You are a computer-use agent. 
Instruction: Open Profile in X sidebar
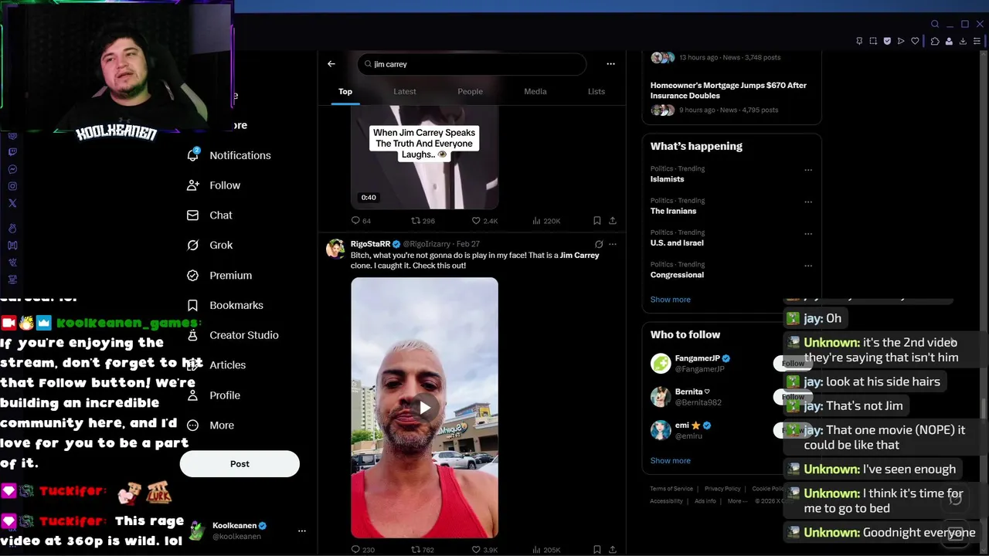(213, 395)
